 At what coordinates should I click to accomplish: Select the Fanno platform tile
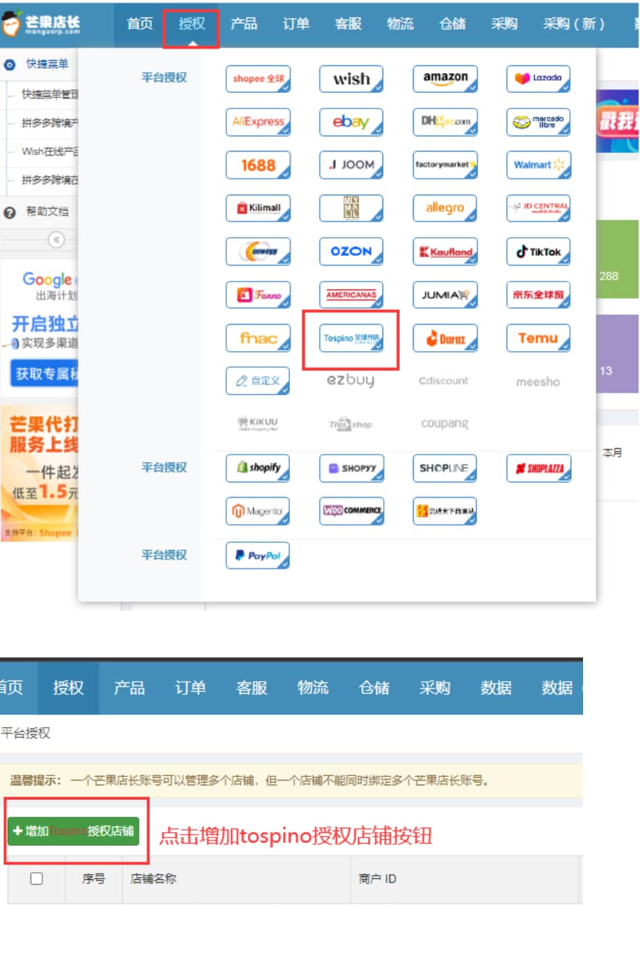point(258,295)
